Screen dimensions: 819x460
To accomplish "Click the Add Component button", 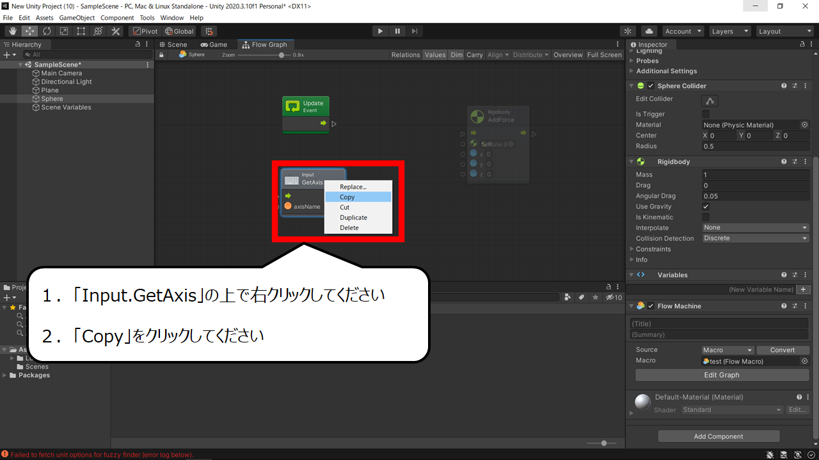I will tap(719, 436).
